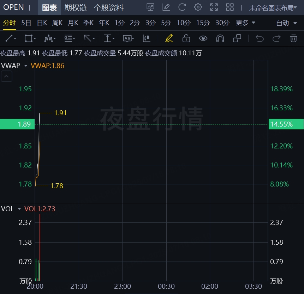Open the 未命名图表布局 layout dropdown
Viewport: 304px width, 294px height.
(x=273, y=8)
